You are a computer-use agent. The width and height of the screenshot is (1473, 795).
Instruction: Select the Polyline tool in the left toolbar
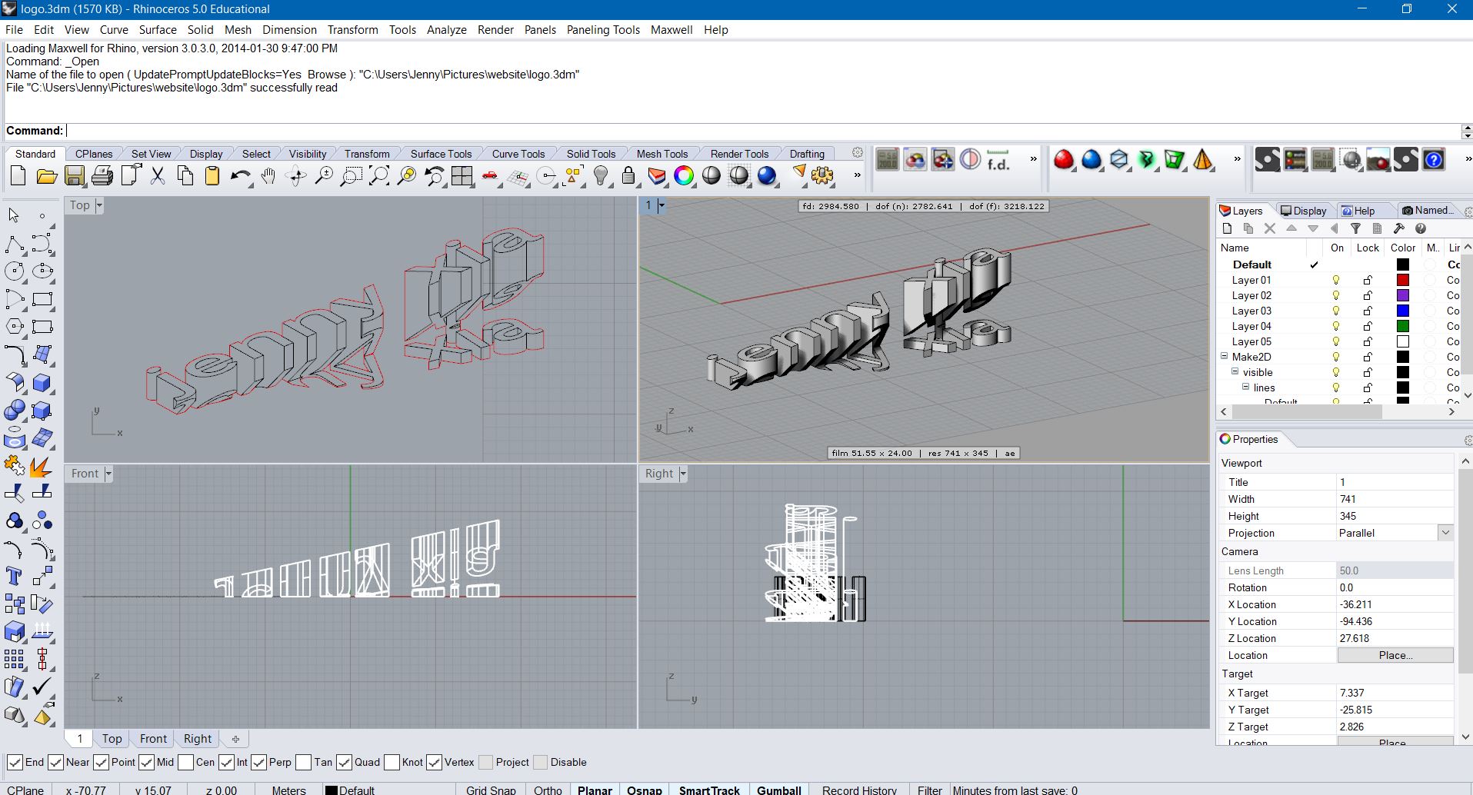coord(15,244)
